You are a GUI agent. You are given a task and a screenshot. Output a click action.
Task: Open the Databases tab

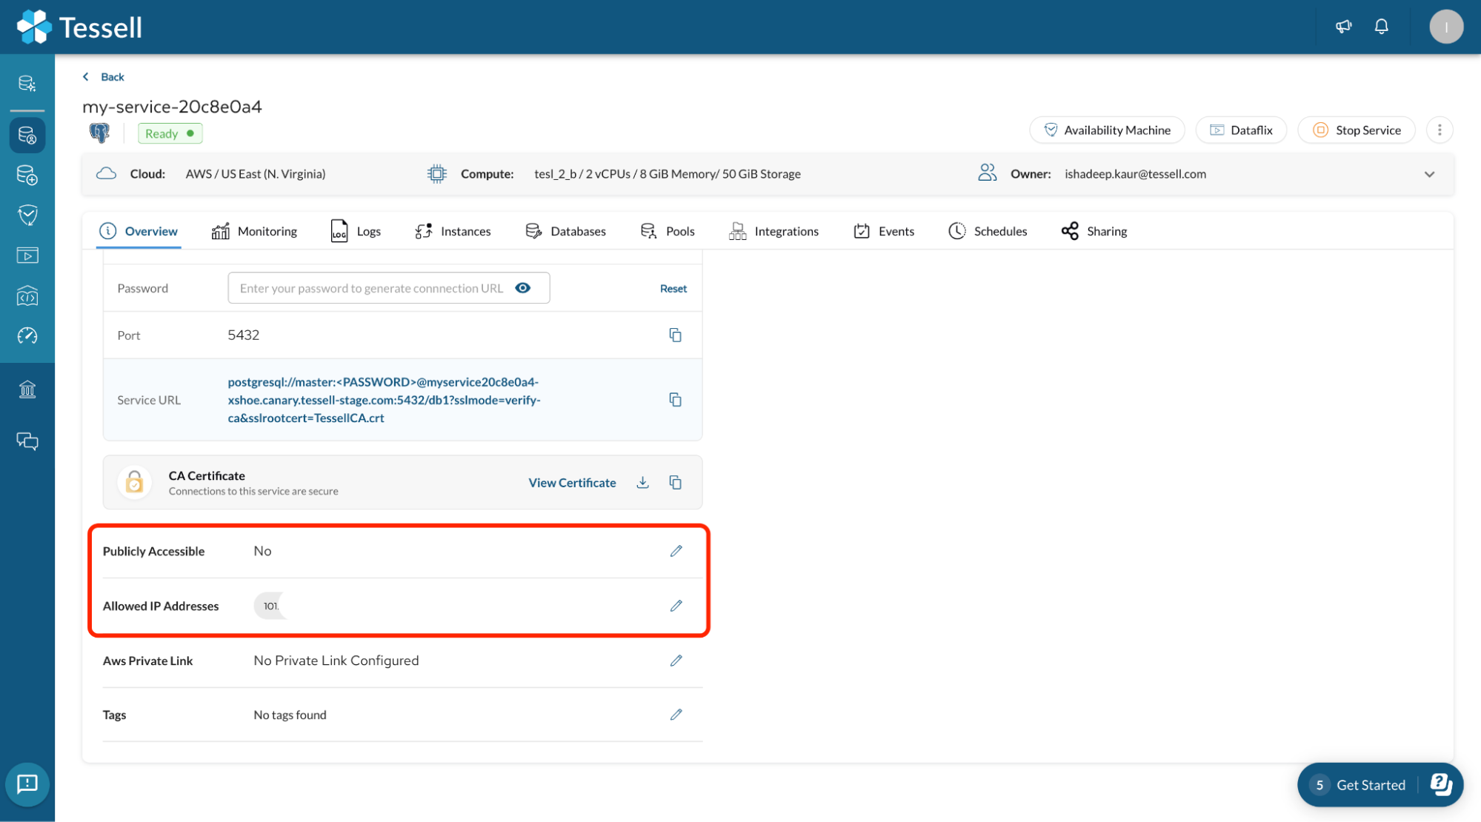[566, 231]
